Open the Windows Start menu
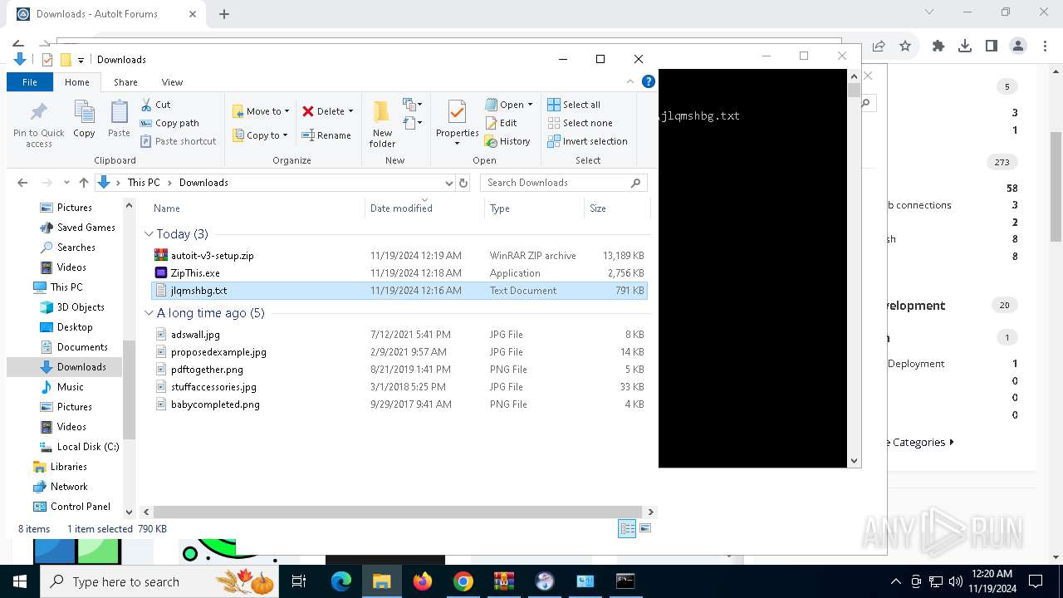The image size is (1063, 598). pos(20,581)
